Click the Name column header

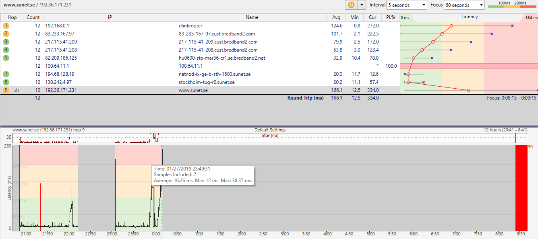[252, 17]
